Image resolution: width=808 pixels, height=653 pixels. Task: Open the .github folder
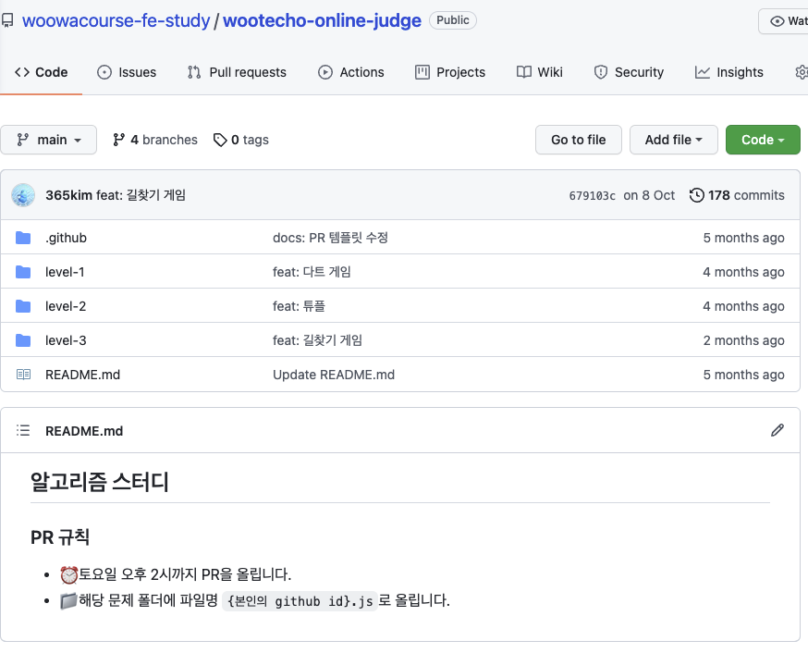point(66,238)
